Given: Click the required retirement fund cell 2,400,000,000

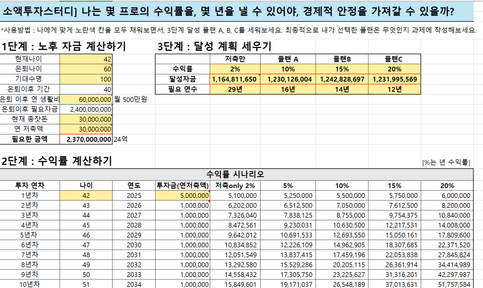Looking at the screenshot, I should [x=86, y=109].
